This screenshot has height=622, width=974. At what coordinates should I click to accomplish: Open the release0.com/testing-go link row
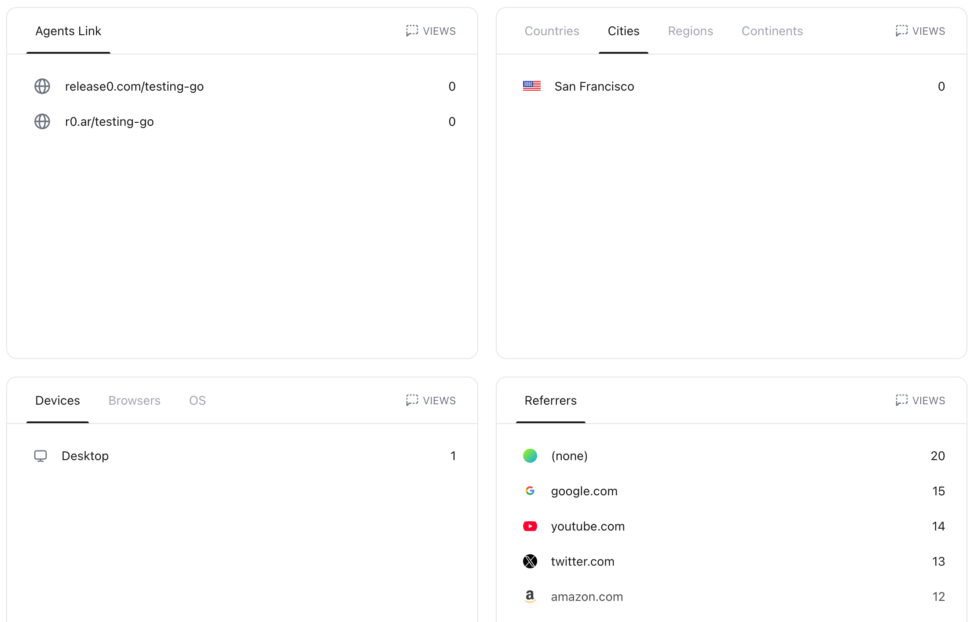[134, 86]
